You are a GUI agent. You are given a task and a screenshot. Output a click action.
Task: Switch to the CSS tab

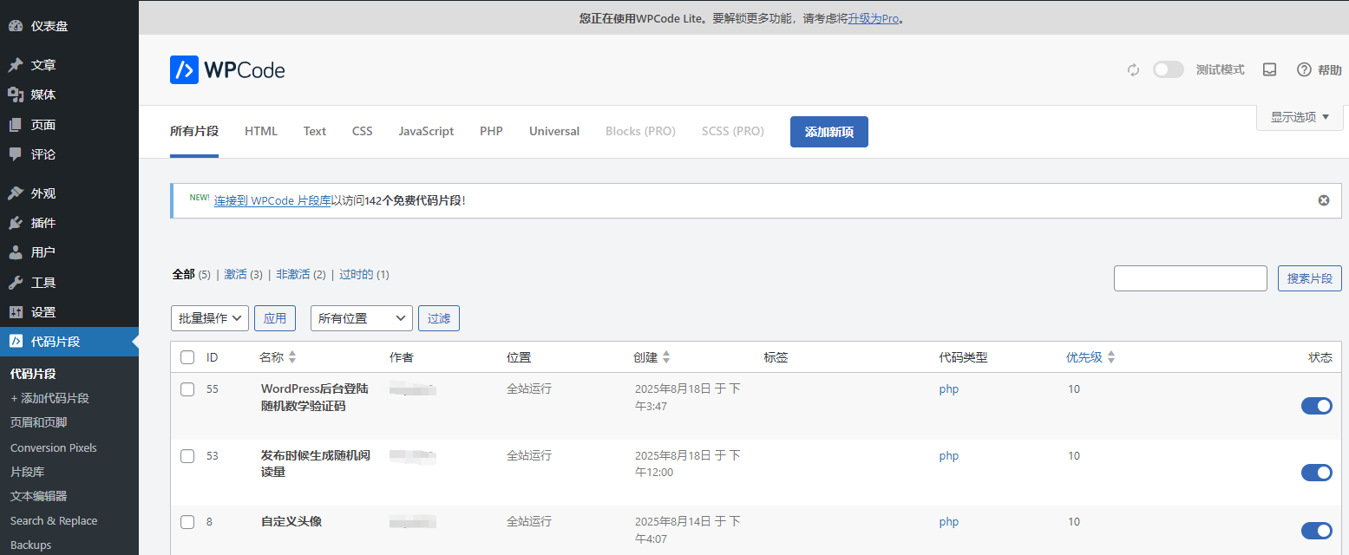pyautogui.click(x=363, y=132)
